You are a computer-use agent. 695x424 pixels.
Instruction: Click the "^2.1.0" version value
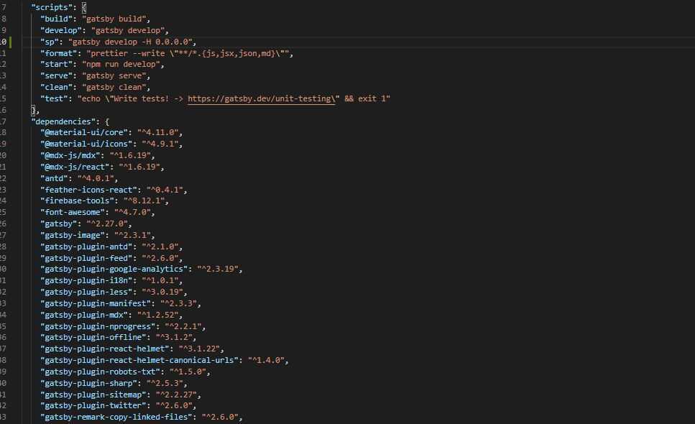160,246
